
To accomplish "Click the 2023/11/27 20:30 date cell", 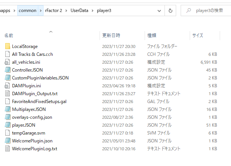I will [119, 46].
